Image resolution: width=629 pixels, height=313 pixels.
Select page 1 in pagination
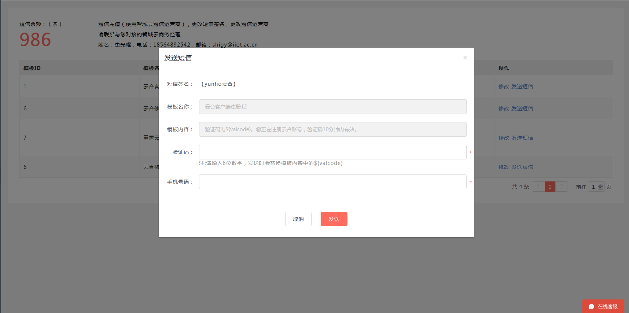(x=550, y=187)
